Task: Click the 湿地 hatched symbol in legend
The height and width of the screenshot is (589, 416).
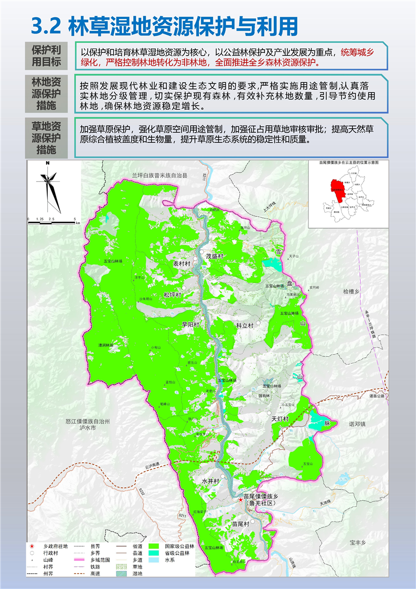Action: 122,574
